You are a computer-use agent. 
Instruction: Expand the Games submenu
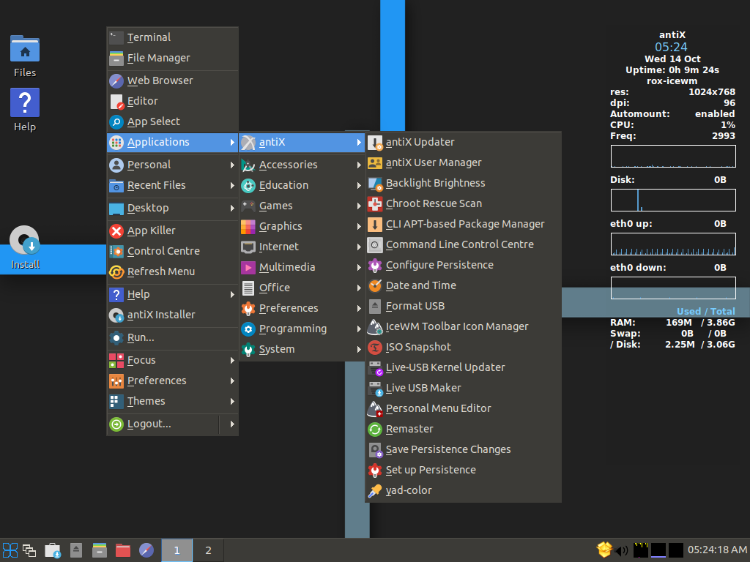tap(301, 206)
